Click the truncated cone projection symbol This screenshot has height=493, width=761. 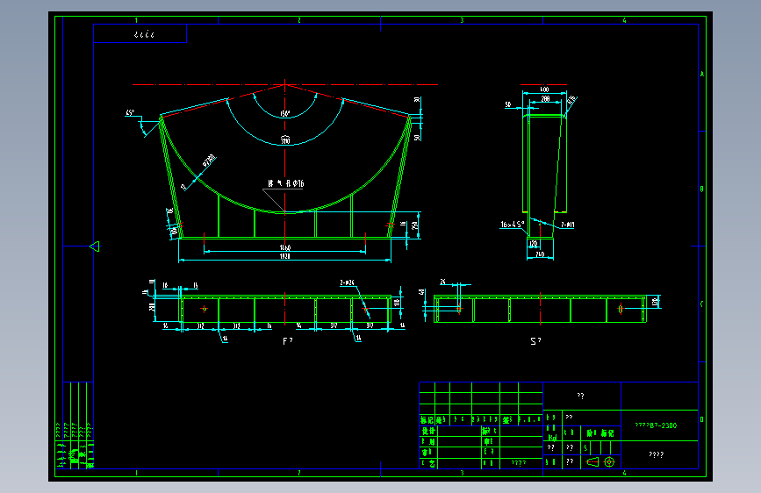[592, 462]
